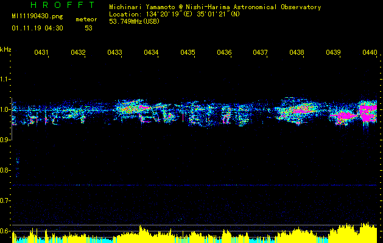Image resolution: width=383 pixels, height=243 pixels.
Task: Click time marker 0437
Action: [261, 52]
